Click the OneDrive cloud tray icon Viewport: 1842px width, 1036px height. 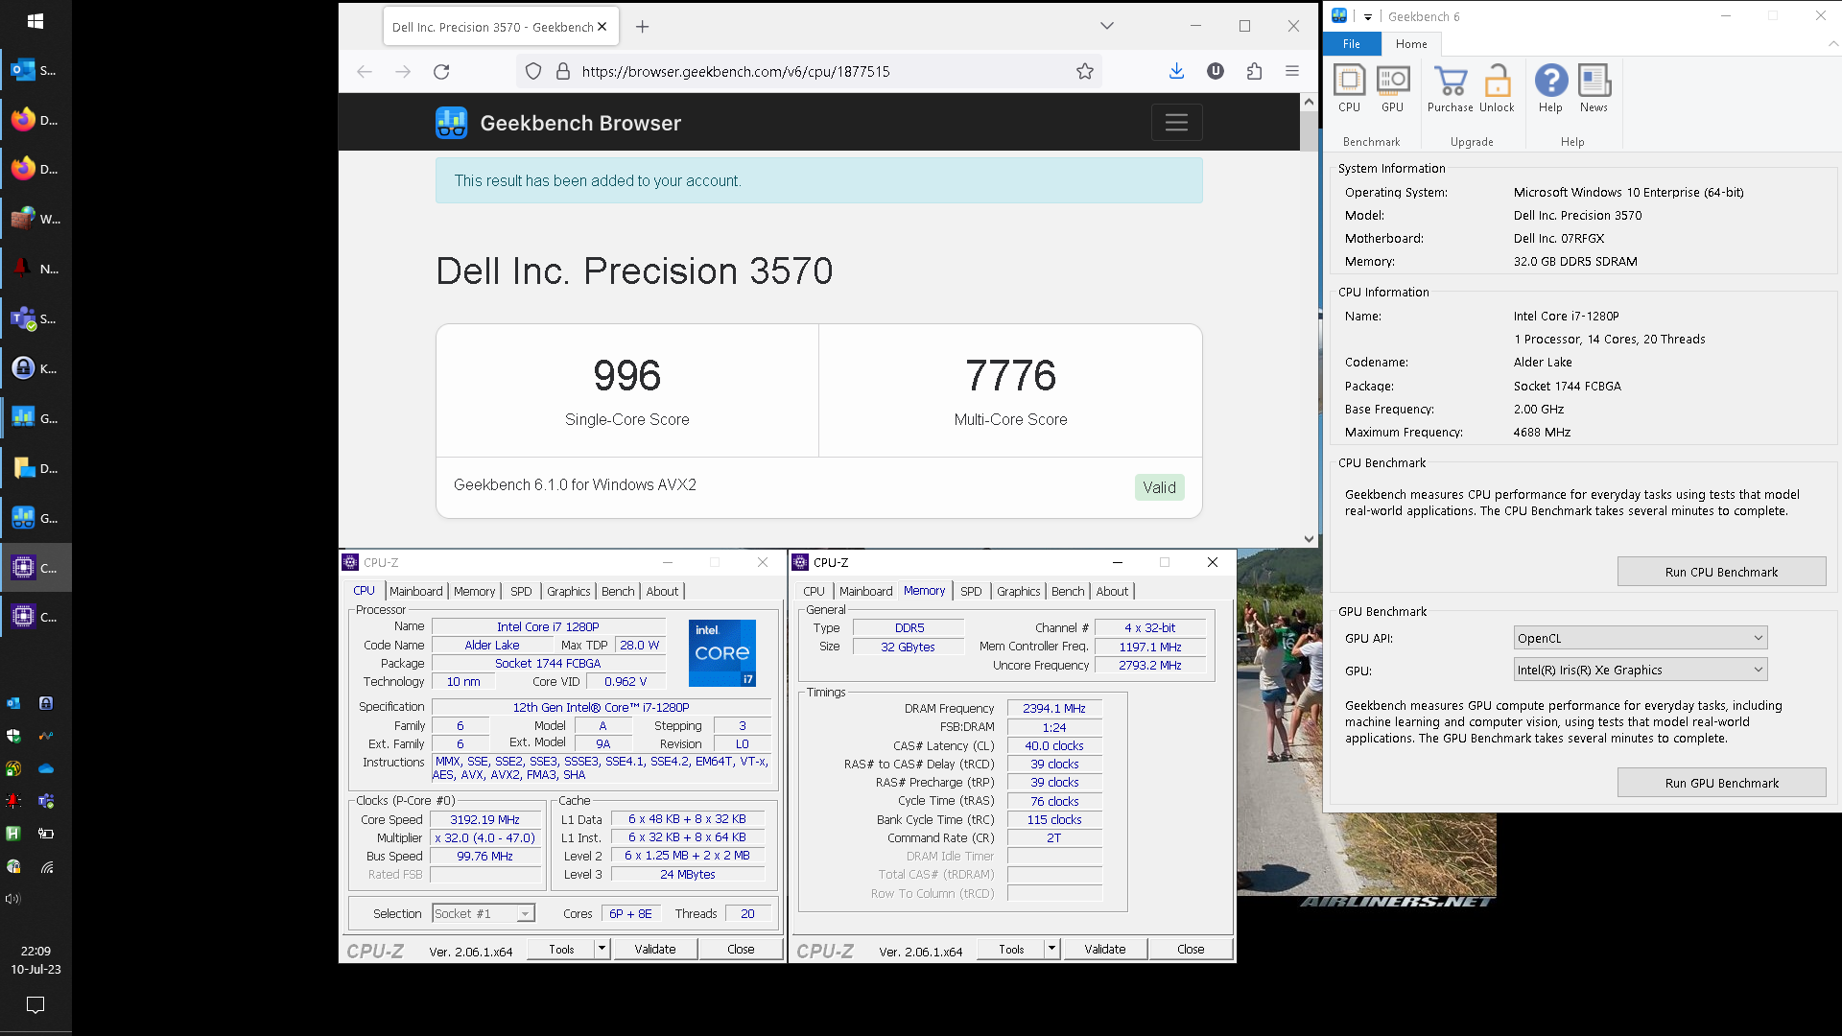(46, 768)
